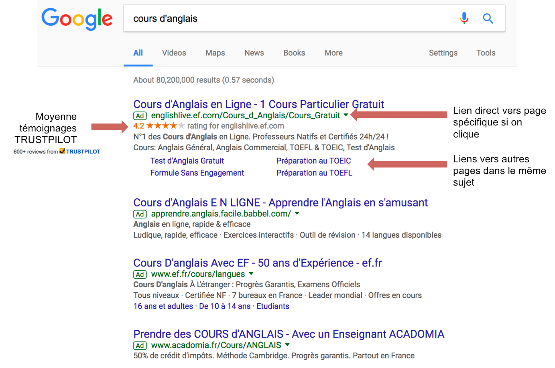This screenshot has width=555, height=368.
Task: Switch to the Books tab
Action: [x=294, y=53]
